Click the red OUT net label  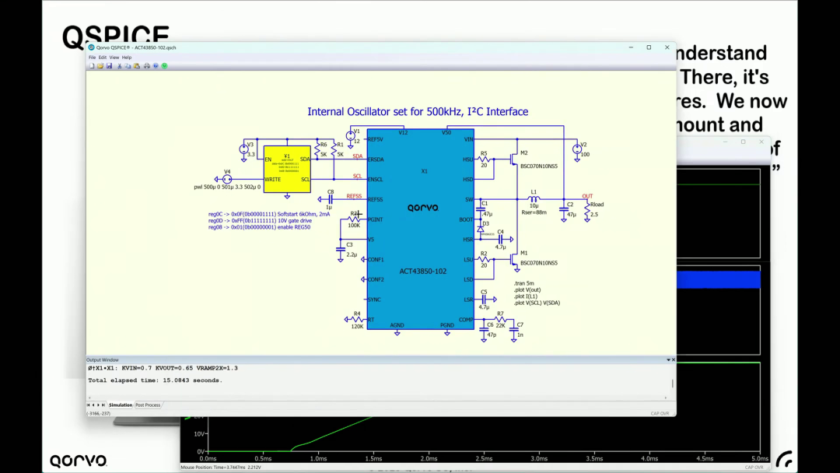click(x=587, y=196)
